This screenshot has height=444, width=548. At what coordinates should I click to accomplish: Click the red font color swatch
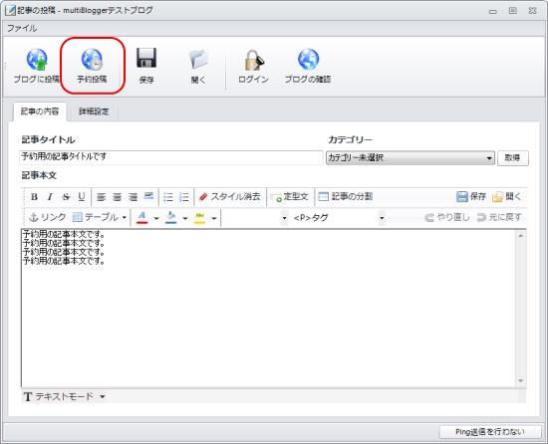point(141,218)
